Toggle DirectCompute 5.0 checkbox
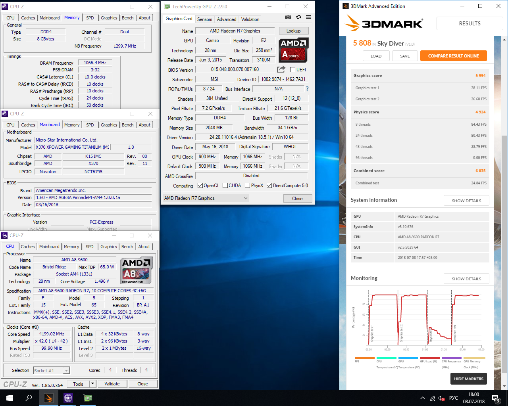Screen dimensions: 508x406 click(269, 186)
